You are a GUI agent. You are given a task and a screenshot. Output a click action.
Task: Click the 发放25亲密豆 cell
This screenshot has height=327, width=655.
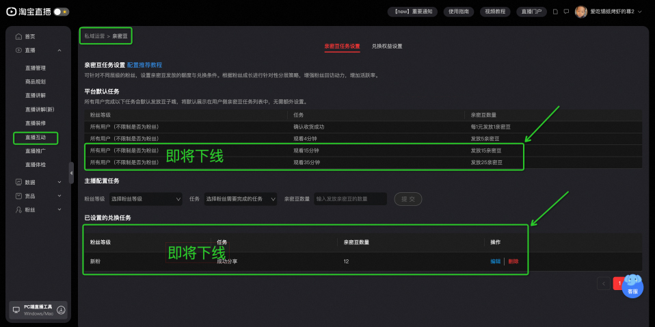pos(486,162)
